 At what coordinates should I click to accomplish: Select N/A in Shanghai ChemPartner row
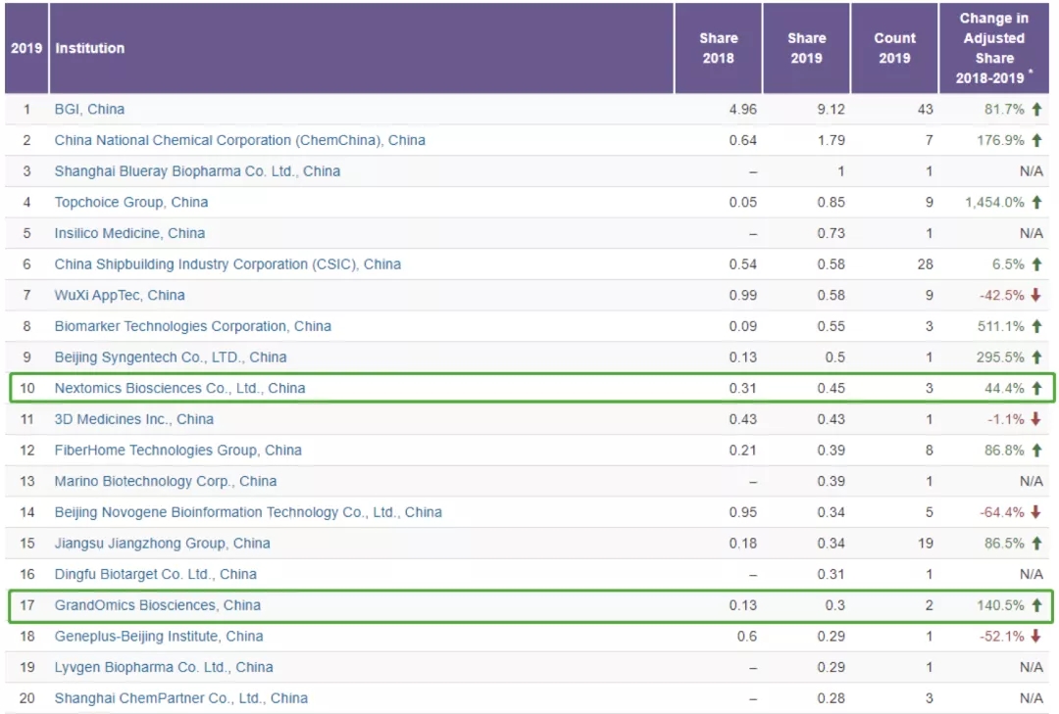tap(1032, 699)
